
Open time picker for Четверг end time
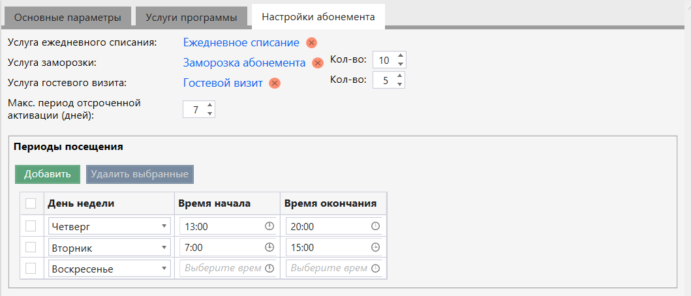(375, 227)
